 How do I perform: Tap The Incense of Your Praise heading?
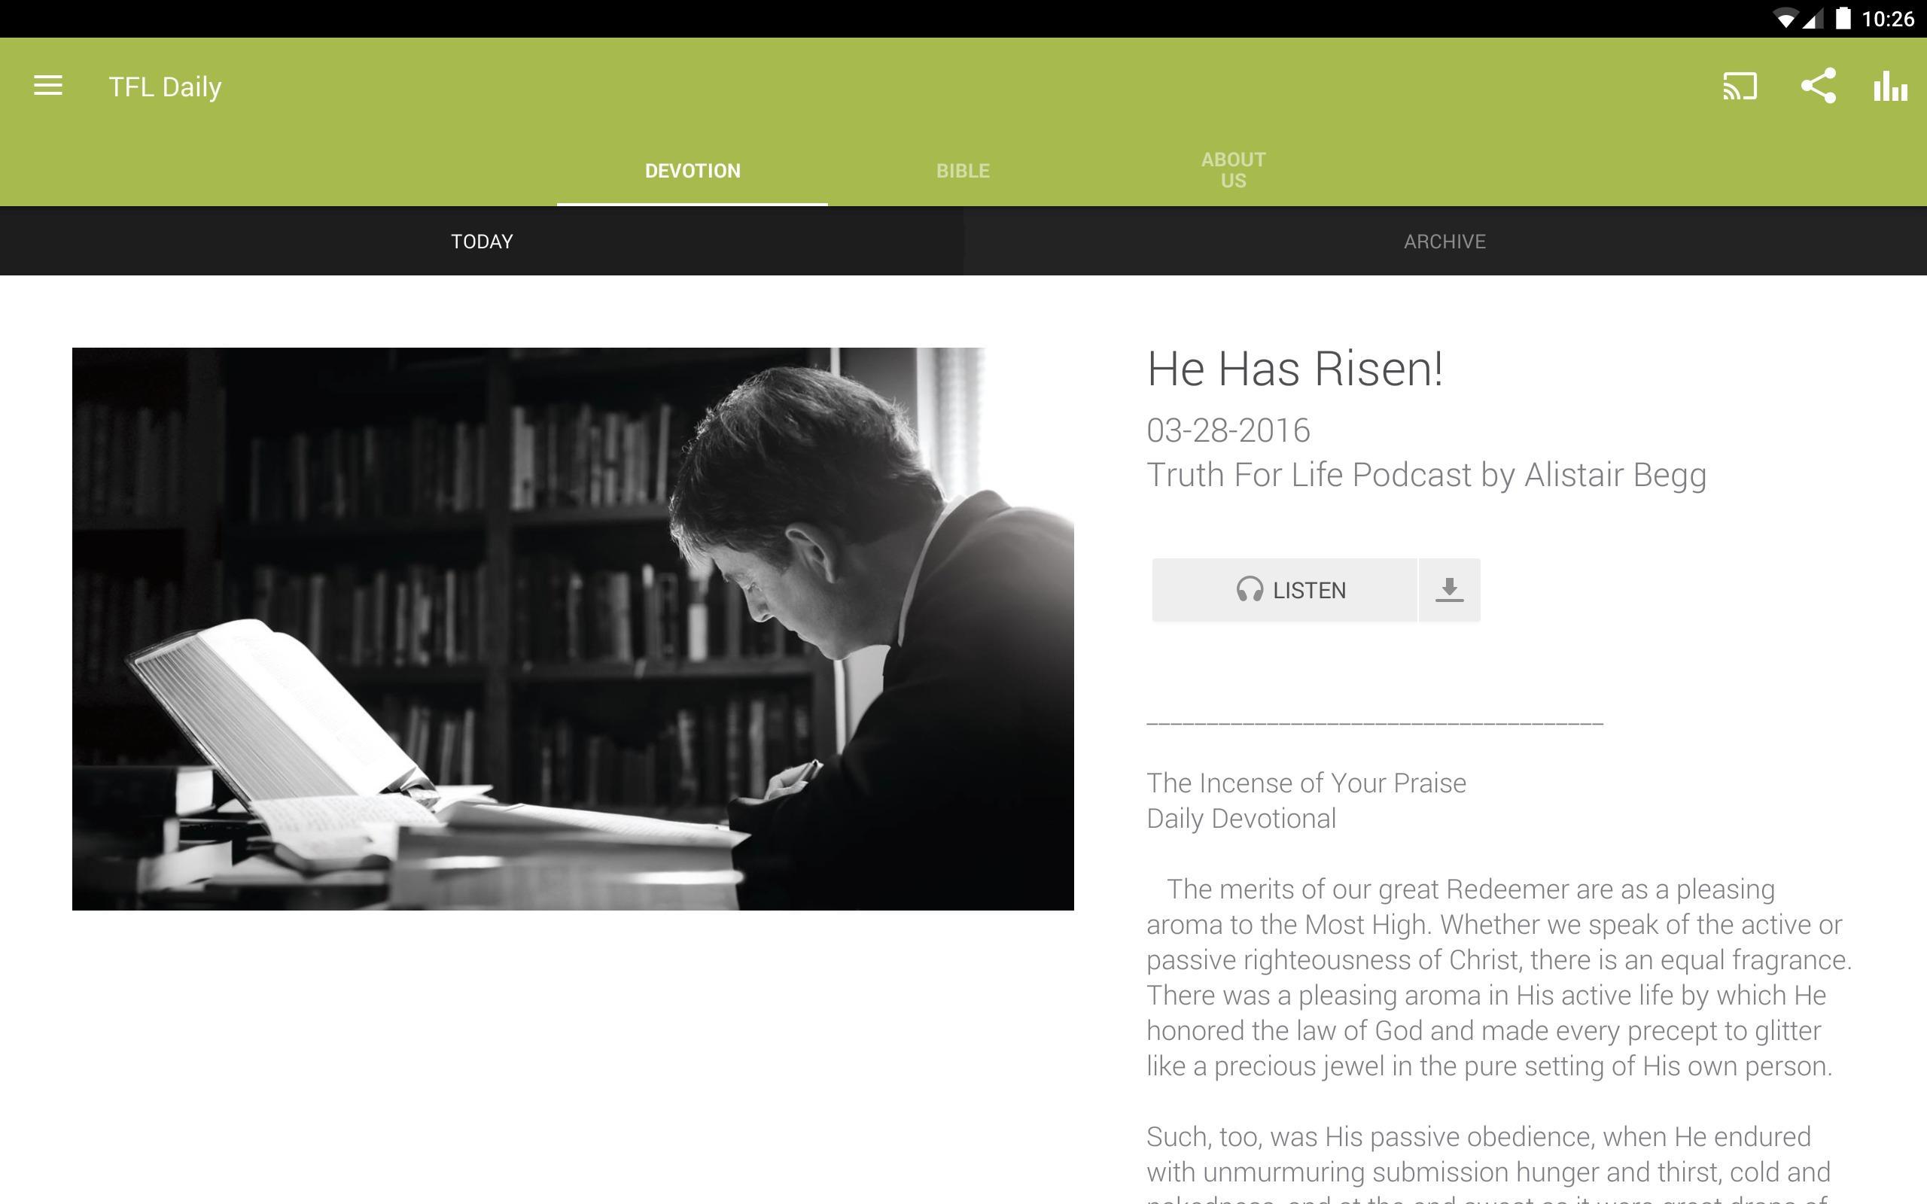[1306, 783]
